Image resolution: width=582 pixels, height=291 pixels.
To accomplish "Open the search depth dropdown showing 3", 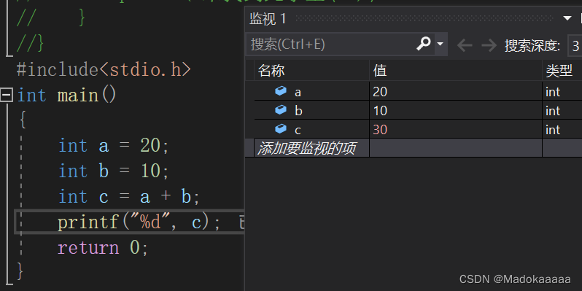I will (575, 46).
